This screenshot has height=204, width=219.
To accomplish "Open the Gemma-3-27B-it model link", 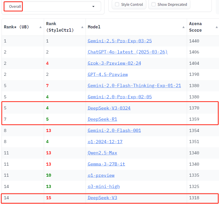I will [106, 164].
